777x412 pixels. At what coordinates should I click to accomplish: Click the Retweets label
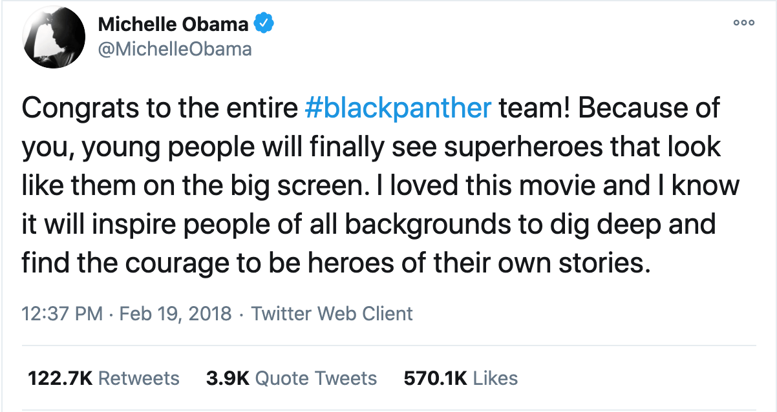click(x=140, y=378)
